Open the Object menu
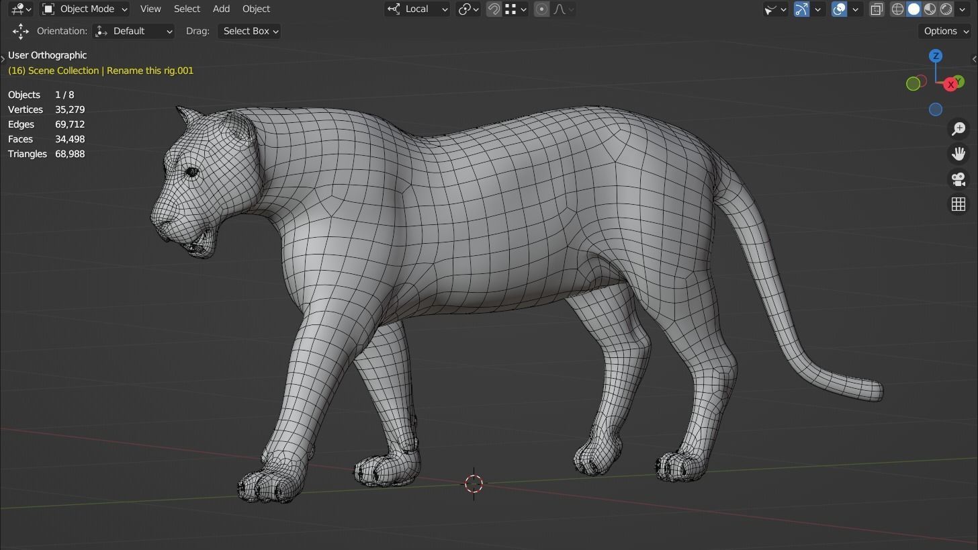 pyautogui.click(x=256, y=9)
